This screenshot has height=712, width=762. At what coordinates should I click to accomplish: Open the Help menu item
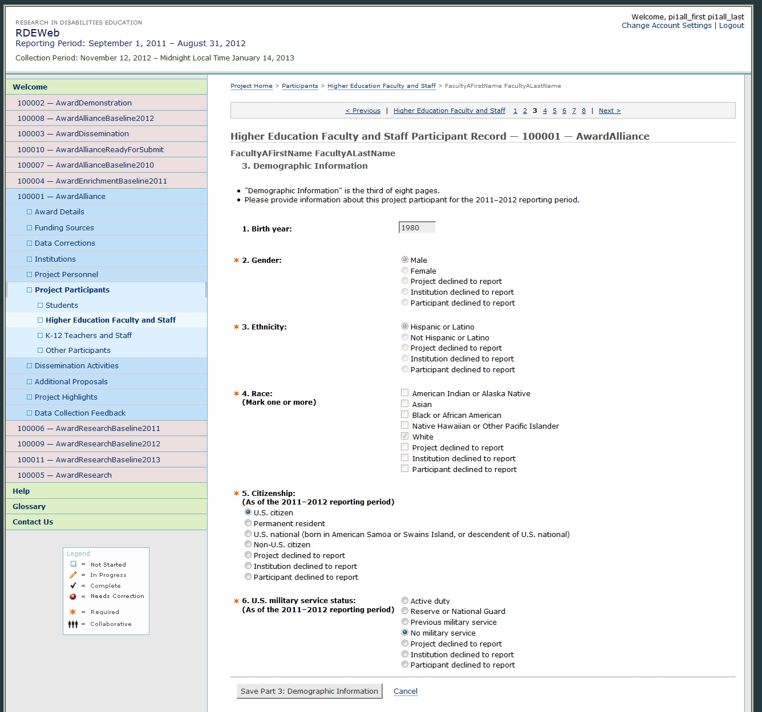coord(21,491)
